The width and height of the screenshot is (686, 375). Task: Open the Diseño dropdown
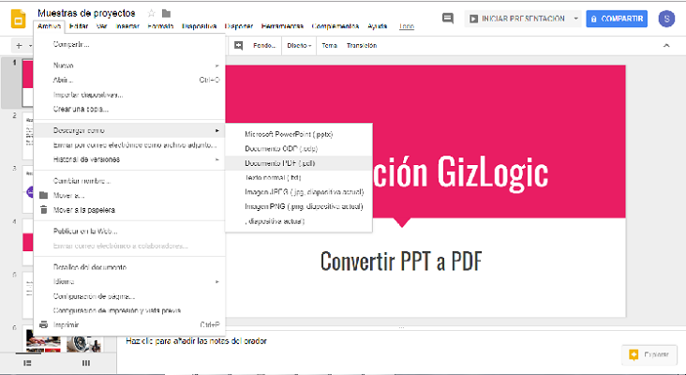299,46
